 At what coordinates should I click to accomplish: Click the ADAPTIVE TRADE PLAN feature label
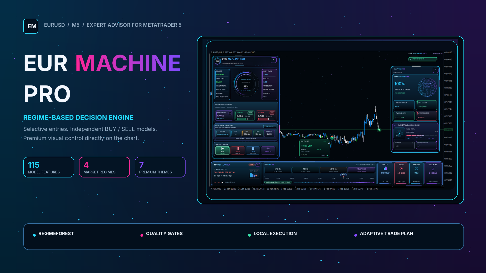[387, 234]
